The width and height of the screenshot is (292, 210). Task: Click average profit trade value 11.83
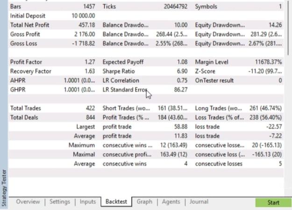coord(181,136)
